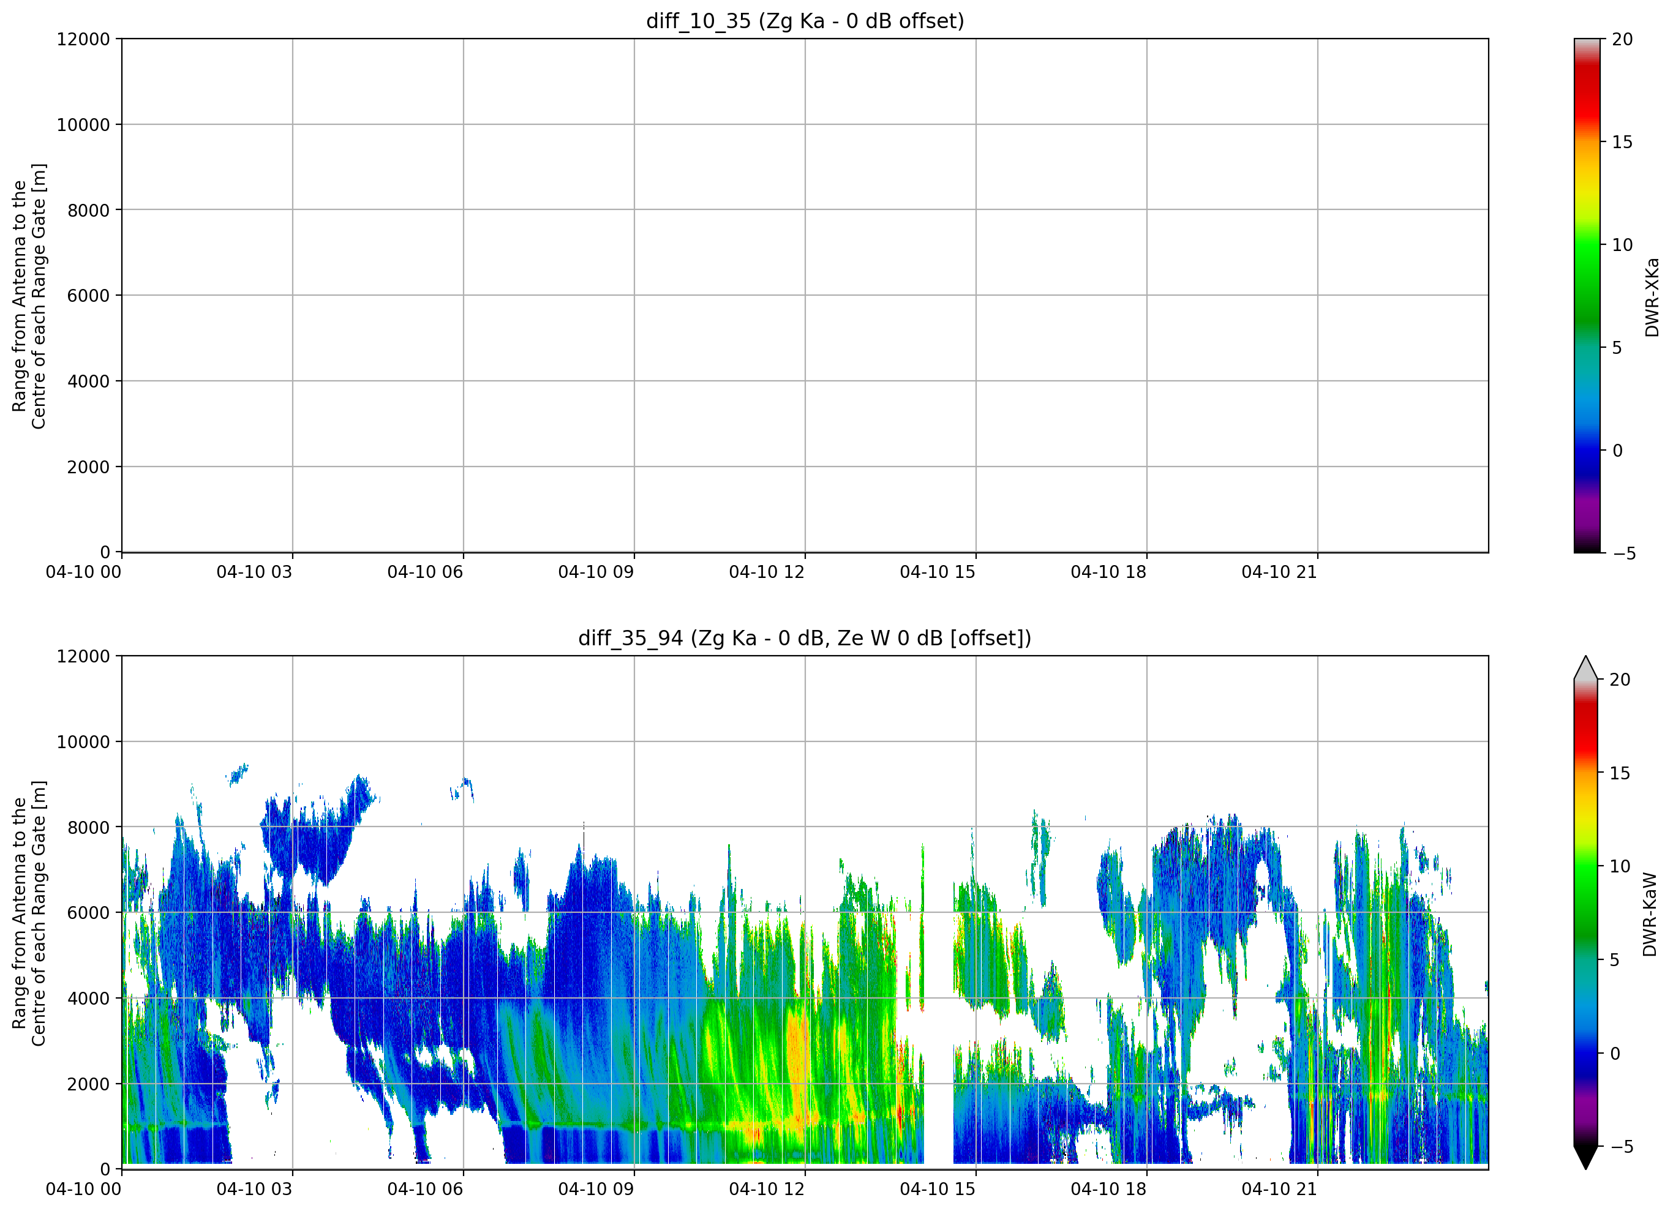Click the bottom plot's y-axis range title

pos(29,913)
